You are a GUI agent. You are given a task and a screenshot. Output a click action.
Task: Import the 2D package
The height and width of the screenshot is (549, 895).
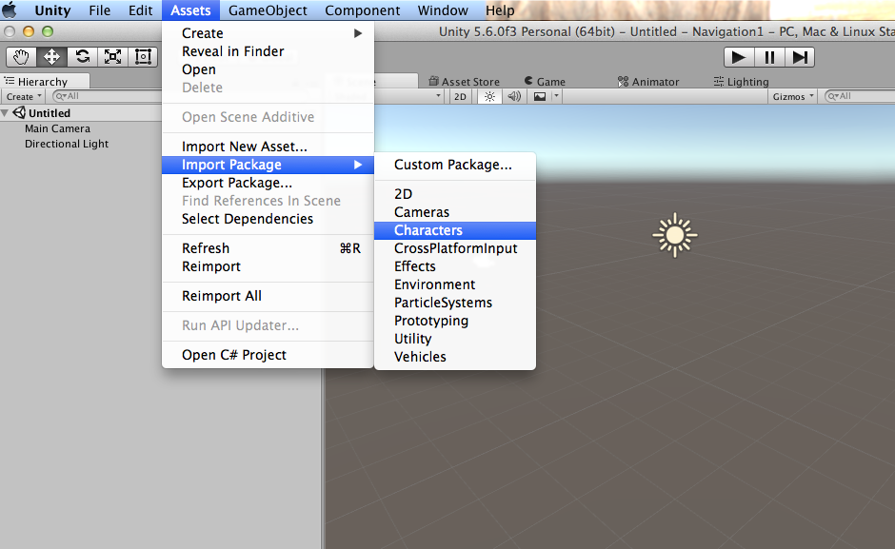coord(455,195)
